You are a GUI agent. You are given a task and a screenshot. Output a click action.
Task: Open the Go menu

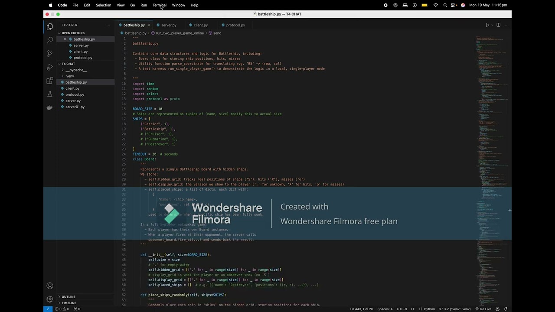132,5
